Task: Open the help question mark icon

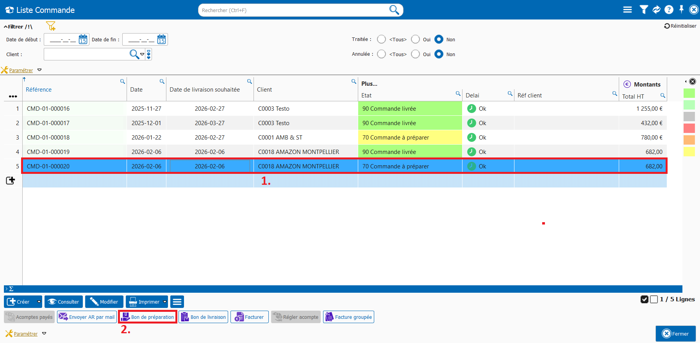Action: coord(669,10)
